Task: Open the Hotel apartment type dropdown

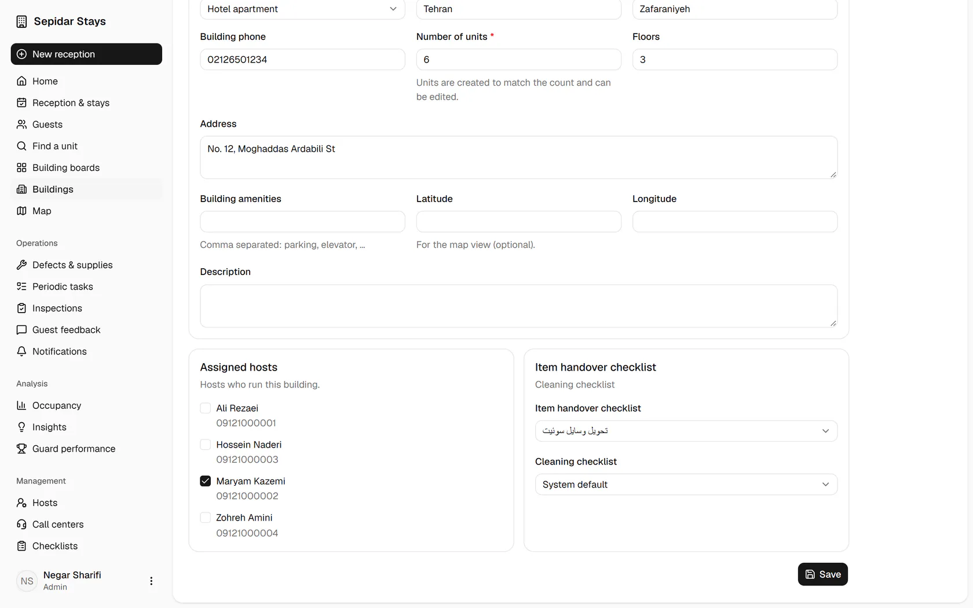Action: (302, 9)
